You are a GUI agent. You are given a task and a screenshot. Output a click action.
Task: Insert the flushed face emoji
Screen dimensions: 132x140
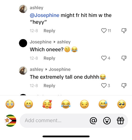tap(10, 104)
